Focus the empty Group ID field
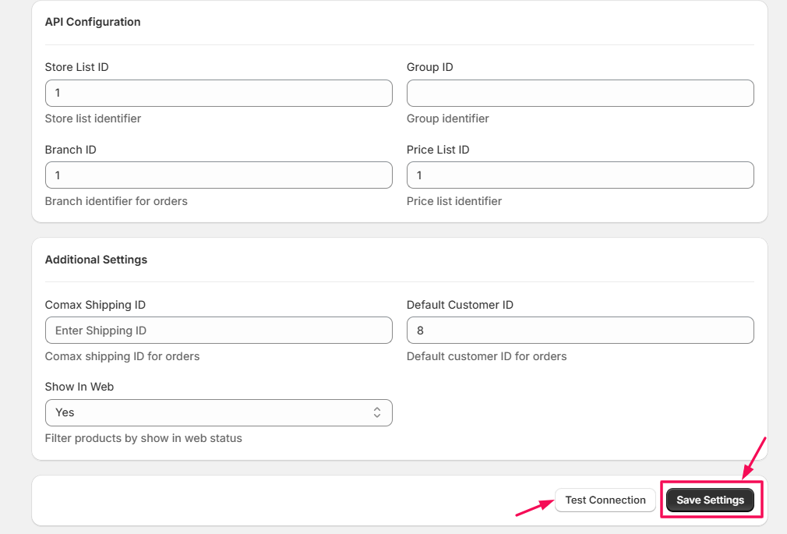The width and height of the screenshot is (787, 534). 580,93
